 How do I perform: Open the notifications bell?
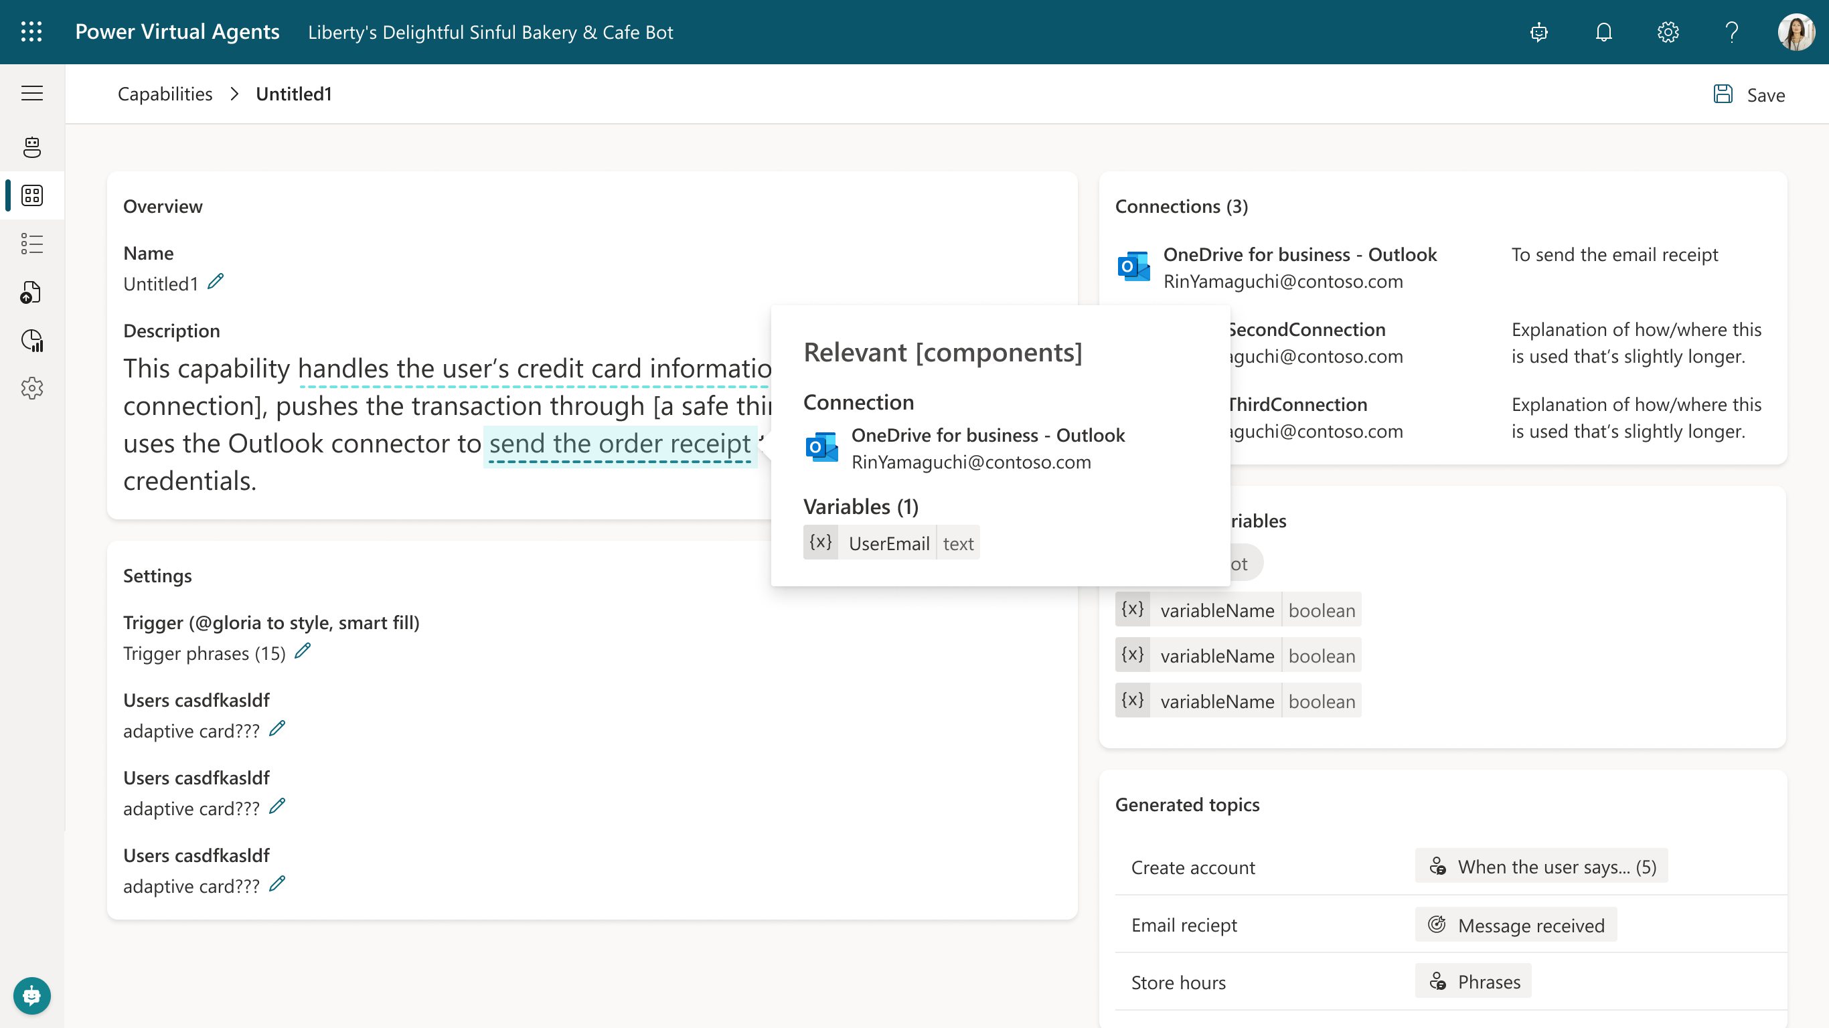click(1603, 32)
